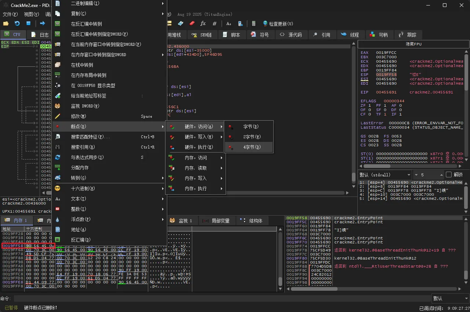Expand 二进制编辑(I) submenu
Viewport: 470px width, 312px height.
[109, 3]
